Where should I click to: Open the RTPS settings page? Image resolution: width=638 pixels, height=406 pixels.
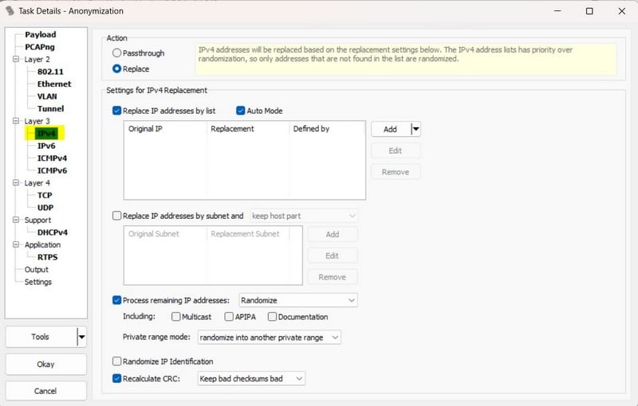(x=47, y=257)
